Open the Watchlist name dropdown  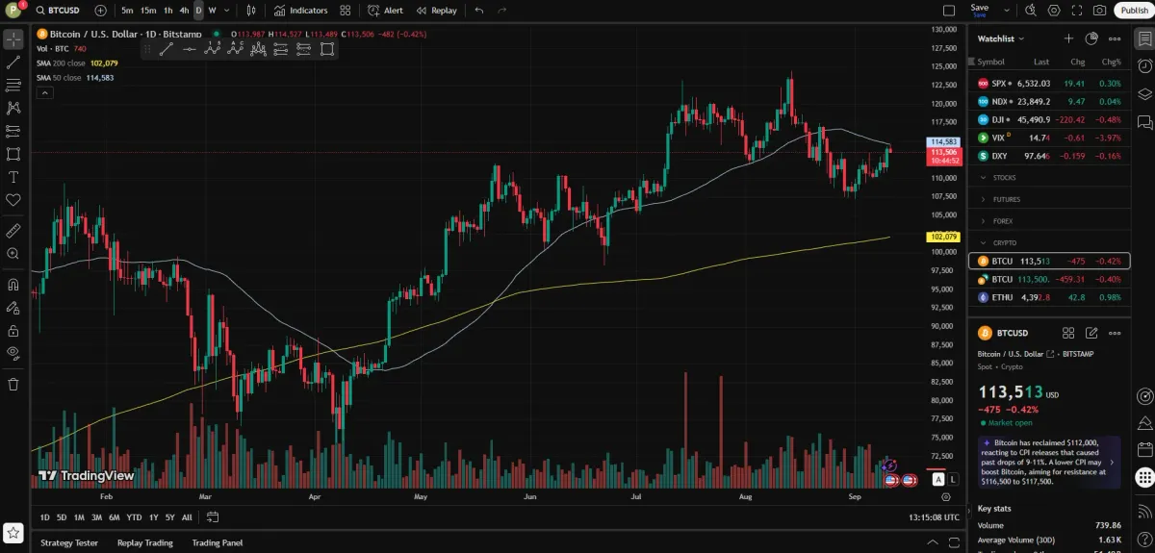[x=1001, y=38]
